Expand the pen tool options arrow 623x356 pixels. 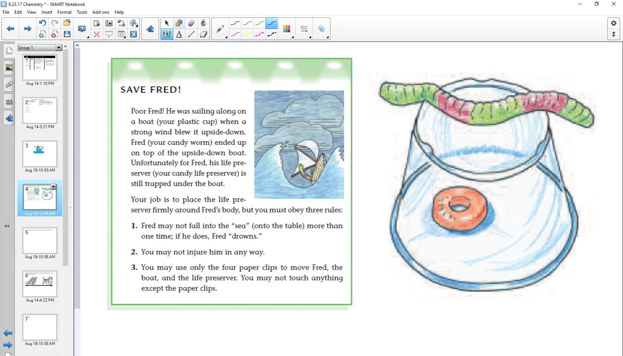coord(227,37)
